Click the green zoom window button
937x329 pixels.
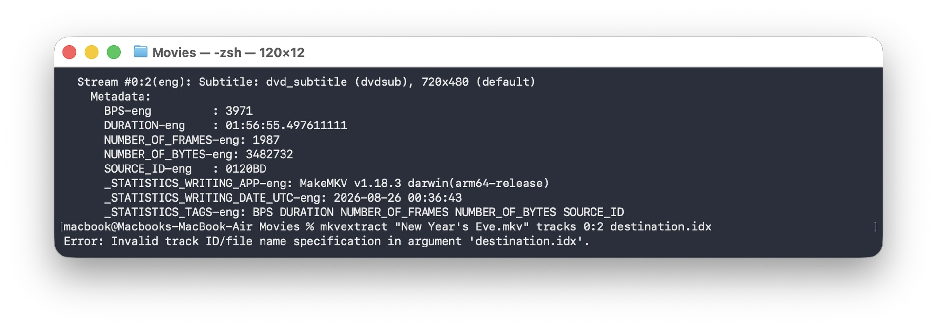(114, 52)
